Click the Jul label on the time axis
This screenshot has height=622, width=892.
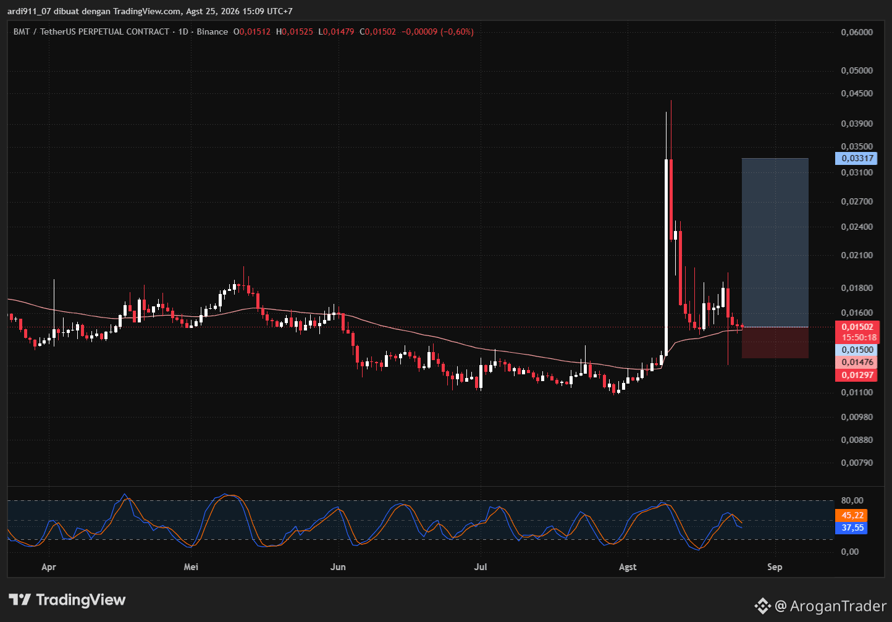481,567
